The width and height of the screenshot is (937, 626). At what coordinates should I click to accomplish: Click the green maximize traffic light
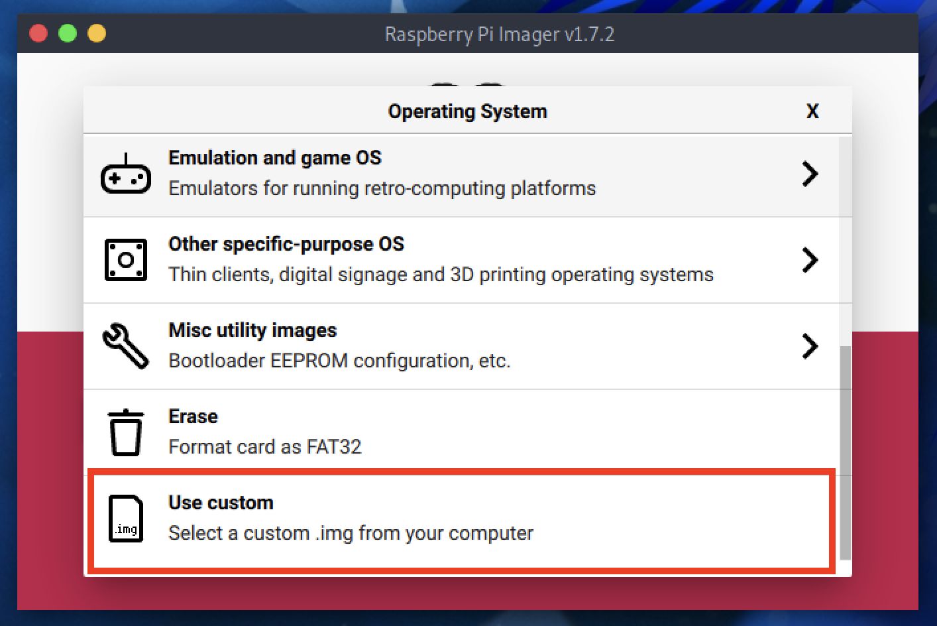point(67,33)
